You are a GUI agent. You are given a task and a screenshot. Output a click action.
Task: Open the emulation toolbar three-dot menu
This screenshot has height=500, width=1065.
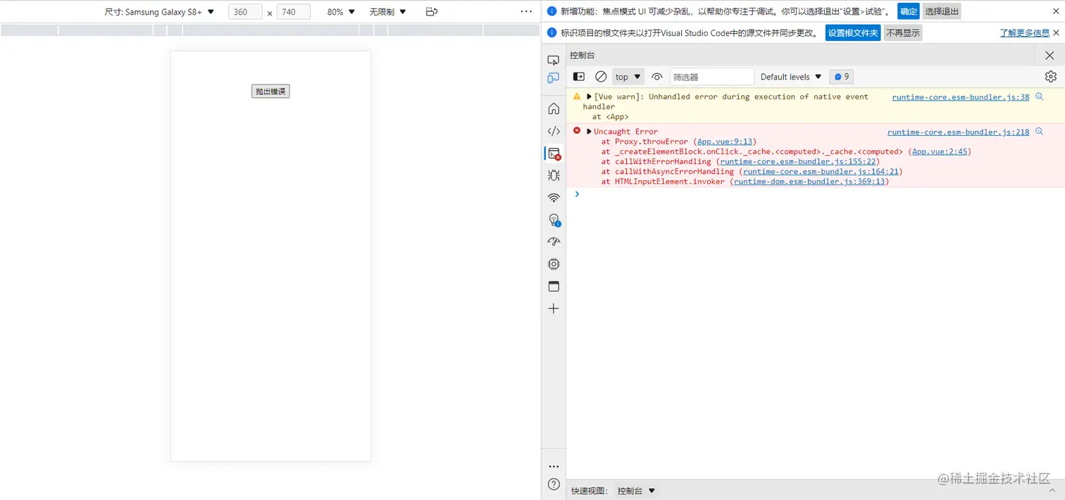(526, 12)
